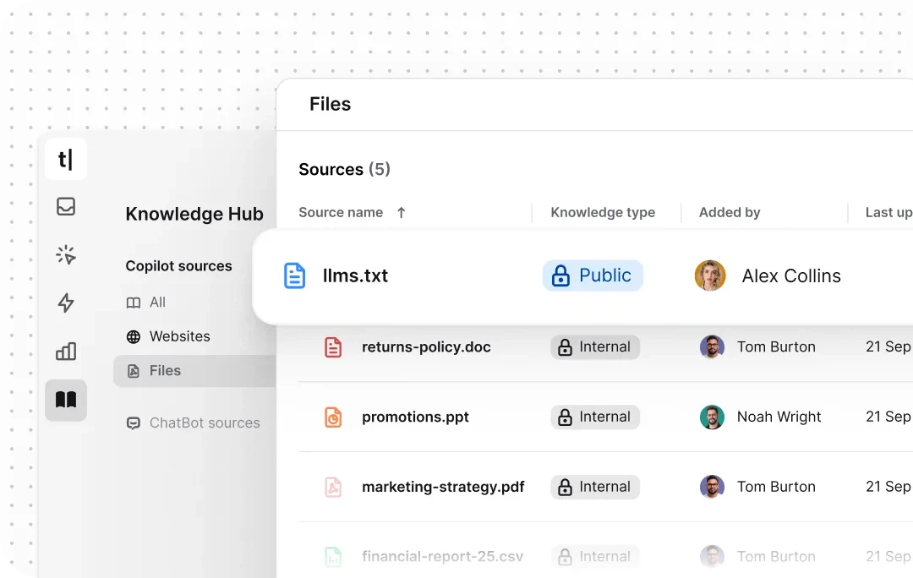View Reports using the bar chart icon
This screenshot has height=578, width=913.
(65, 352)
